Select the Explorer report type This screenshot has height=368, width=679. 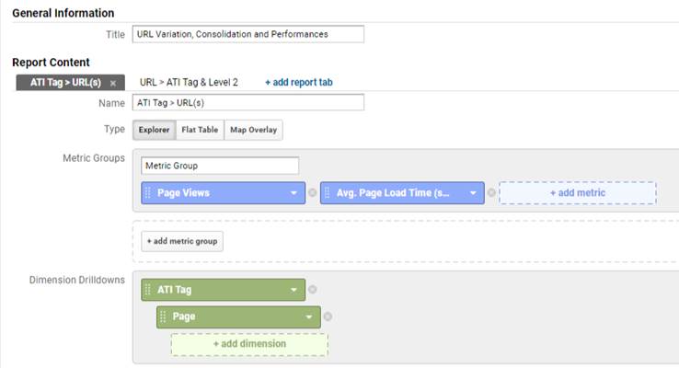click(x=155, y=130)
